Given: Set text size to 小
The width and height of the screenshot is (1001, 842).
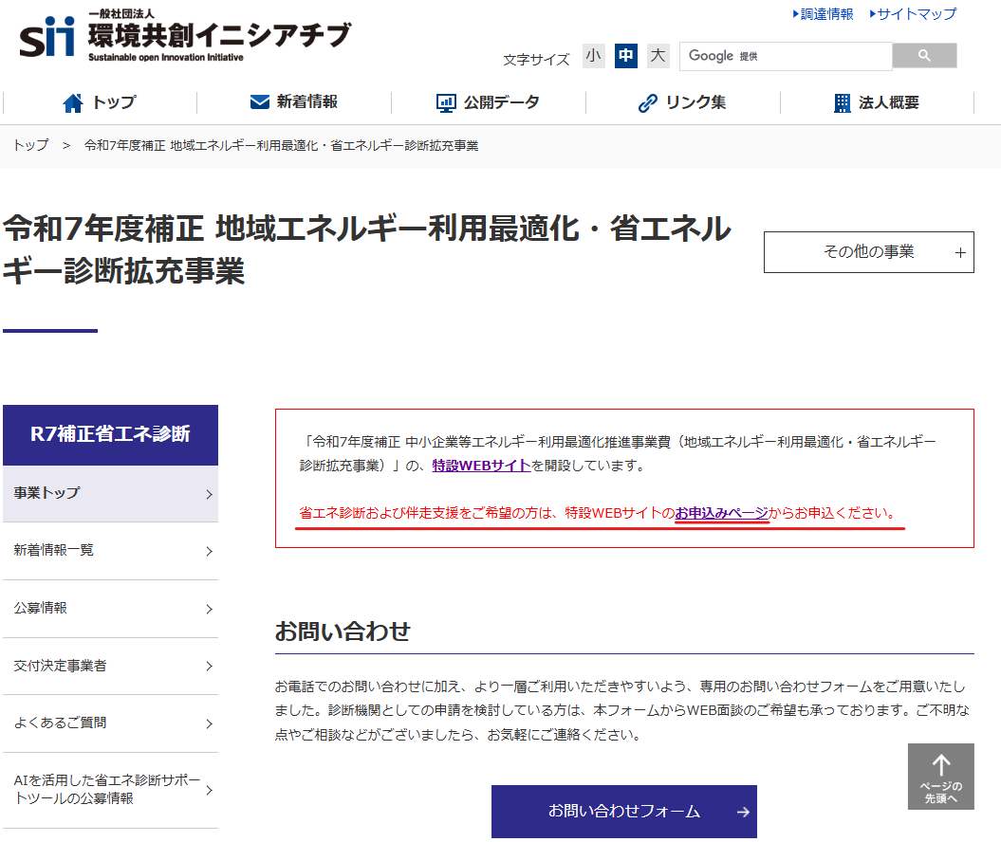Looking at the screenshot, I should (x=594, y=56).
